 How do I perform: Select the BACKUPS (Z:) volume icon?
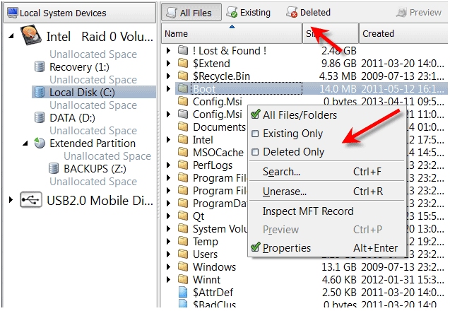[x=54, y=168]
